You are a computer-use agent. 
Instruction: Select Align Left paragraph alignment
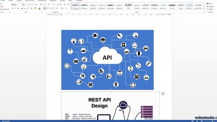coord(45,8)
